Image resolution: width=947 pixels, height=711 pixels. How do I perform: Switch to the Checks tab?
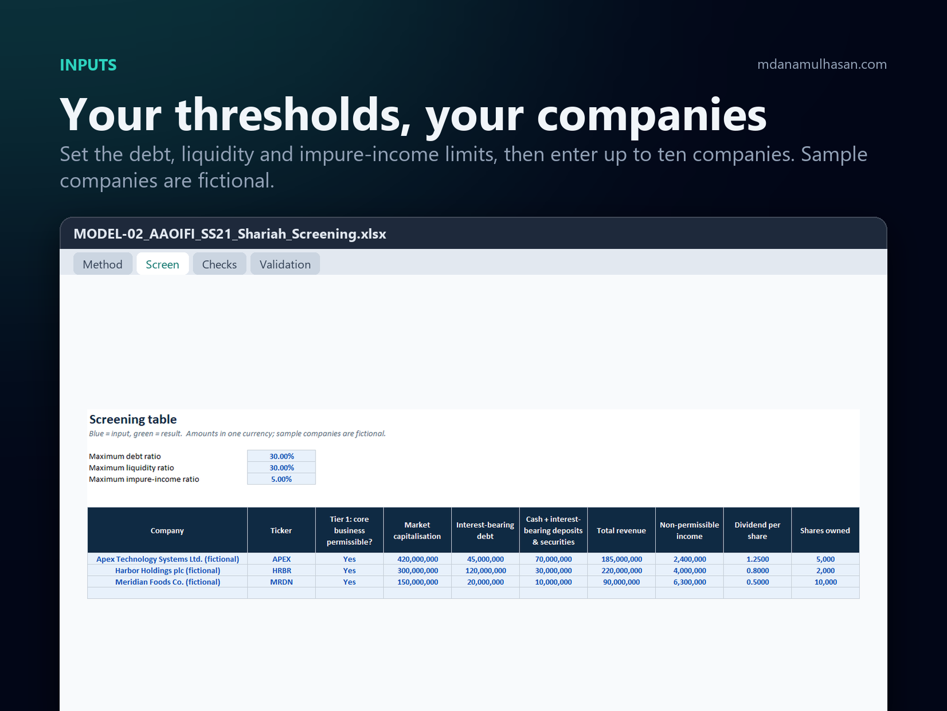[220, 264]
